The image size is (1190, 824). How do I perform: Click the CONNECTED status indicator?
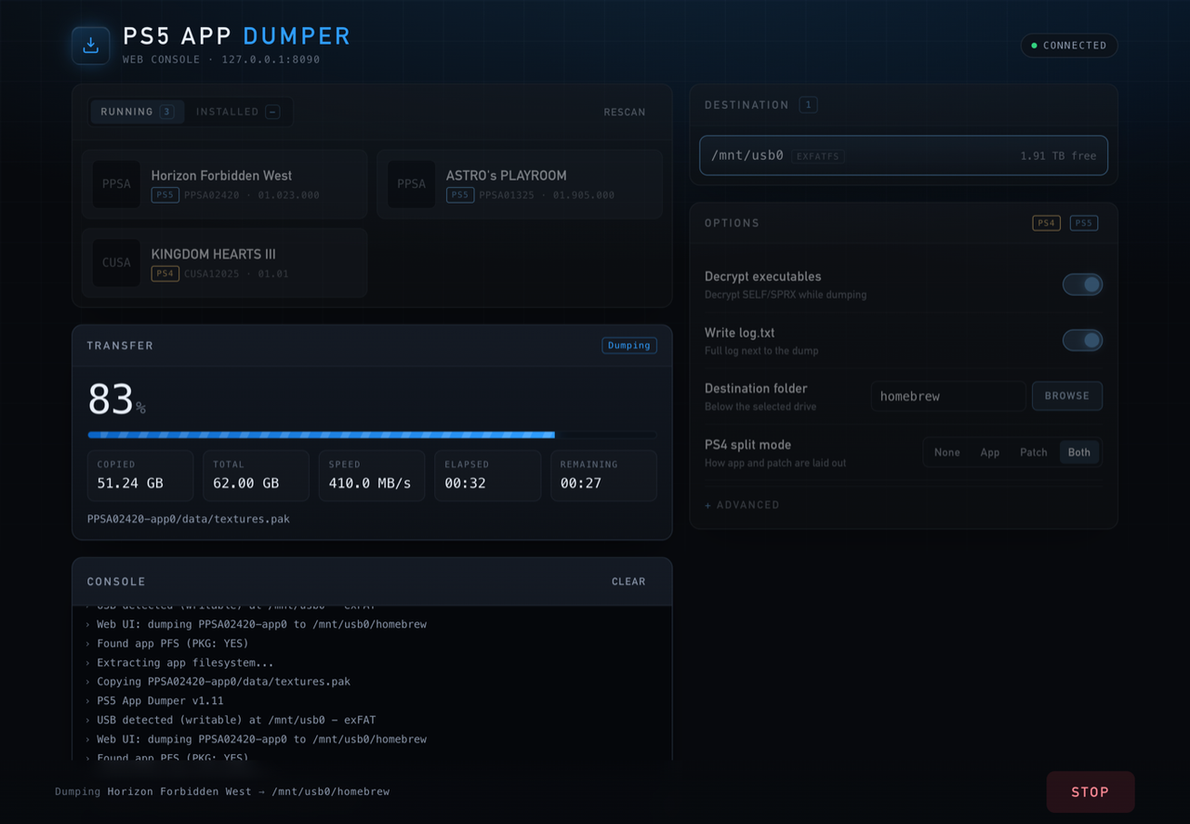(1069, 46)
